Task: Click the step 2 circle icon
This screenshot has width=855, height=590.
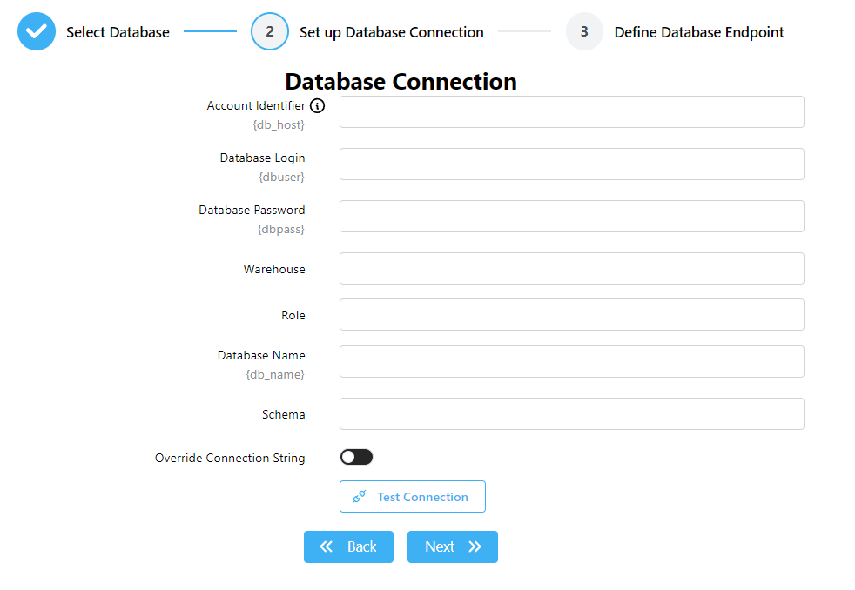Action: point(270,32)
